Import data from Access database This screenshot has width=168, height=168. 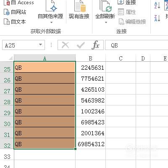19,3
